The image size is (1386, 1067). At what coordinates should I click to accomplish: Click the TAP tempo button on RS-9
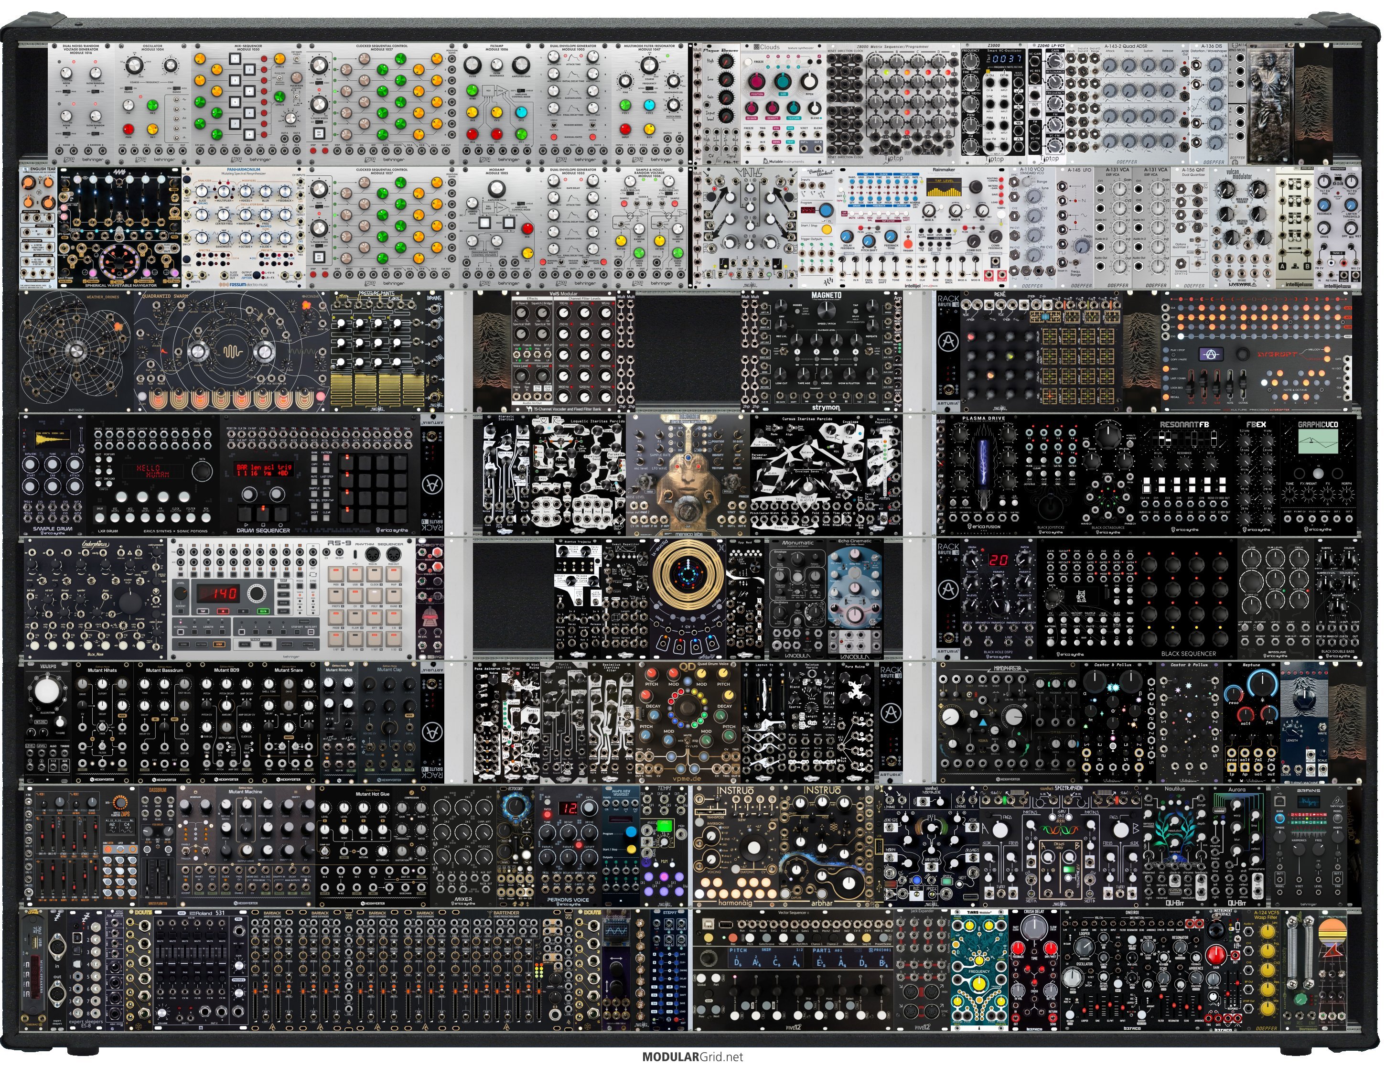click(203, 611)
